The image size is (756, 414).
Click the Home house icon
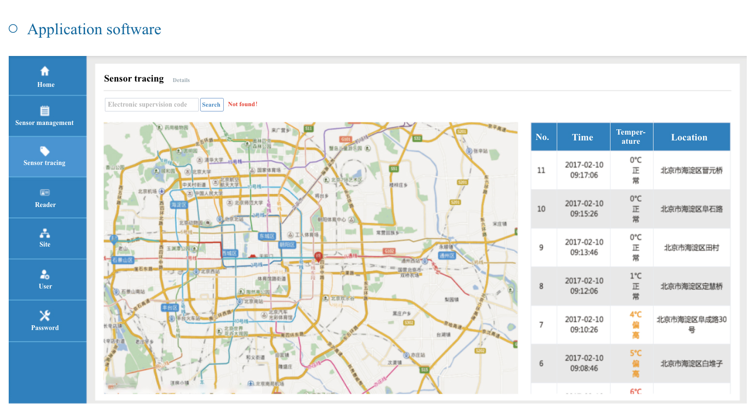44,71
